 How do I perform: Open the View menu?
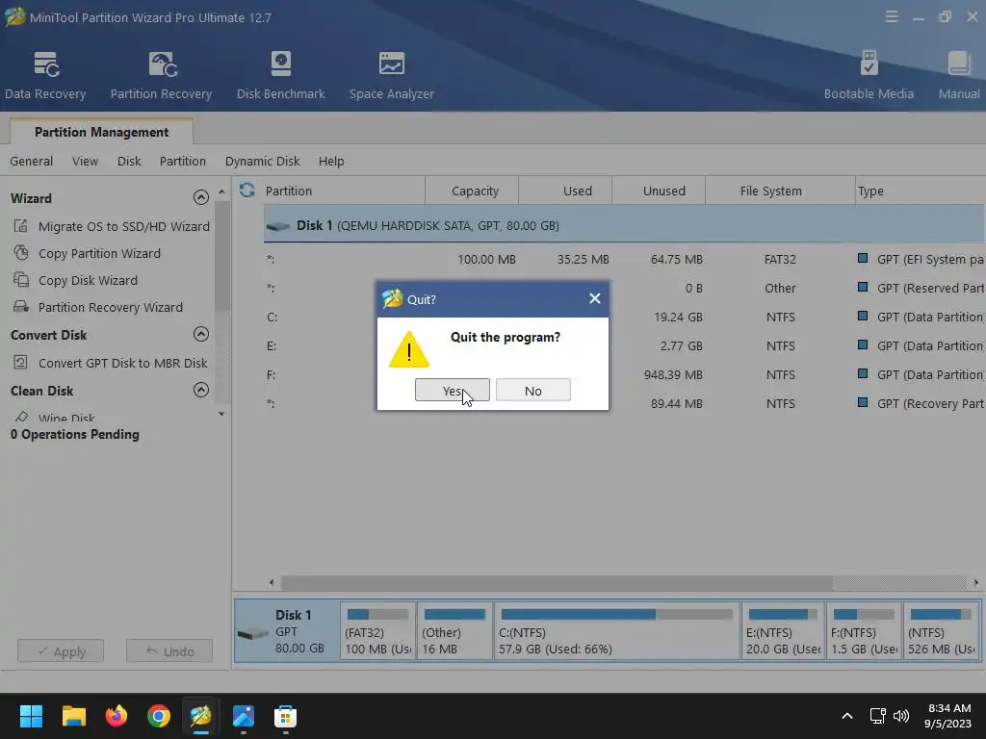click(85, 161)
